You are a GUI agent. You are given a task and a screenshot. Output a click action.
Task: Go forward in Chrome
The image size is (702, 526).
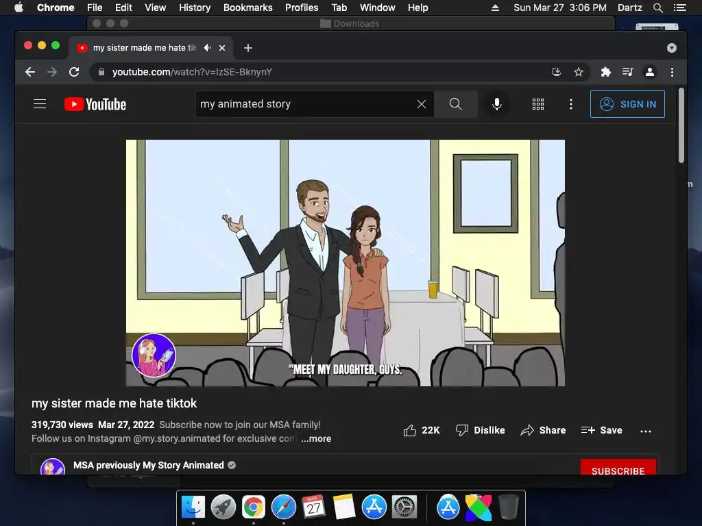[x=52, y=72]
